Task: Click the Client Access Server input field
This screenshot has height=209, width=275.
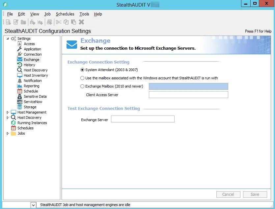Action: tap(188, 95)
